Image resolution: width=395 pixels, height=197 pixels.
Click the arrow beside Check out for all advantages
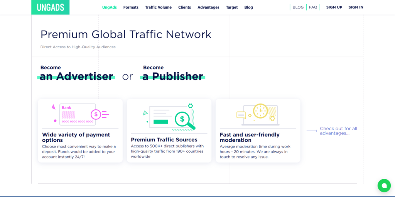coord(312,131)
